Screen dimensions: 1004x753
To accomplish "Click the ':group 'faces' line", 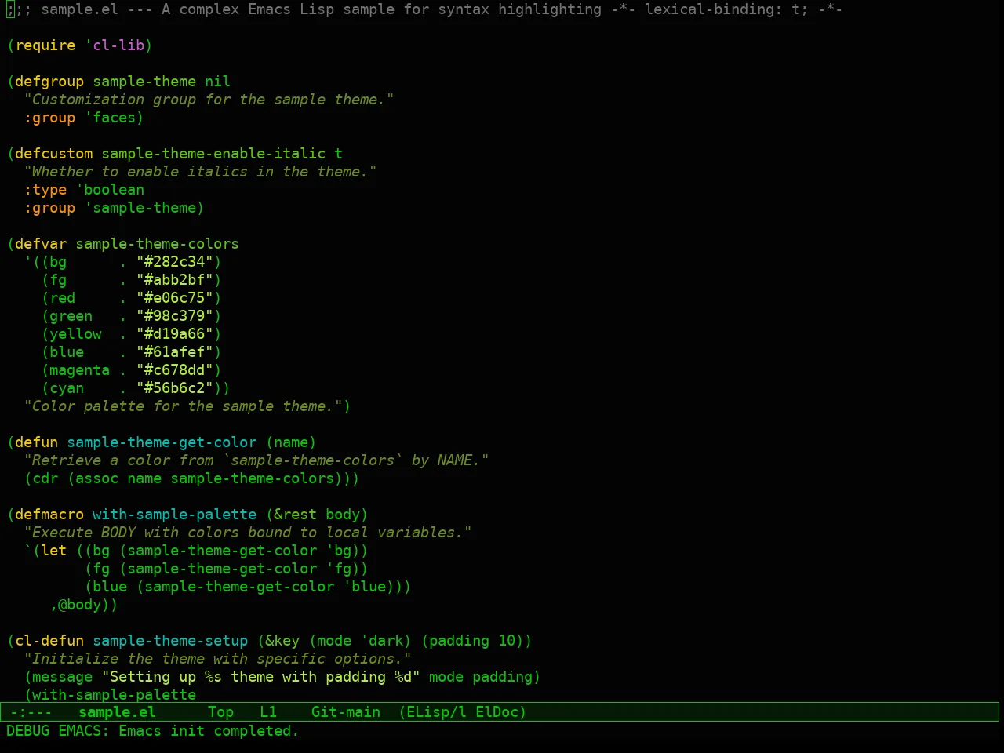I will (84, 118).
